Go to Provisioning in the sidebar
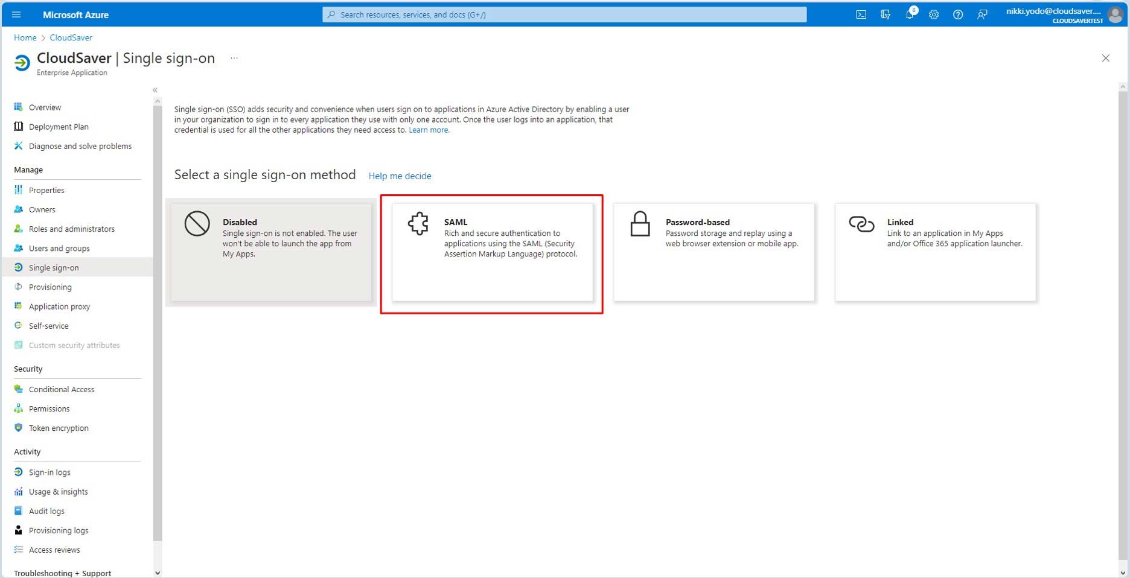Viewport: 1130px width, 578px height. (x=50, y=287)
